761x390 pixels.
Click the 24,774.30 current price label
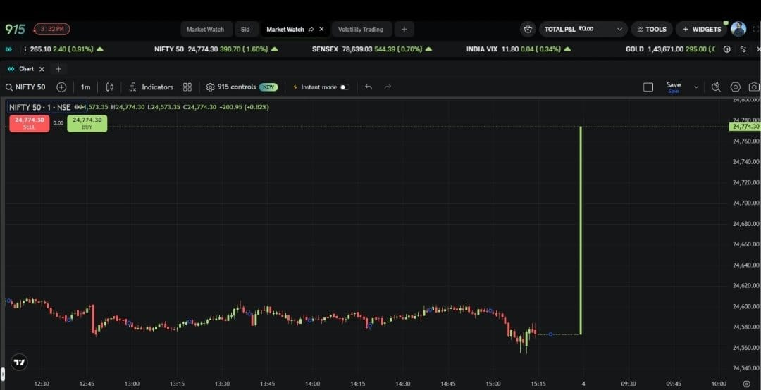pyautogui.click(x=745, y=127)
